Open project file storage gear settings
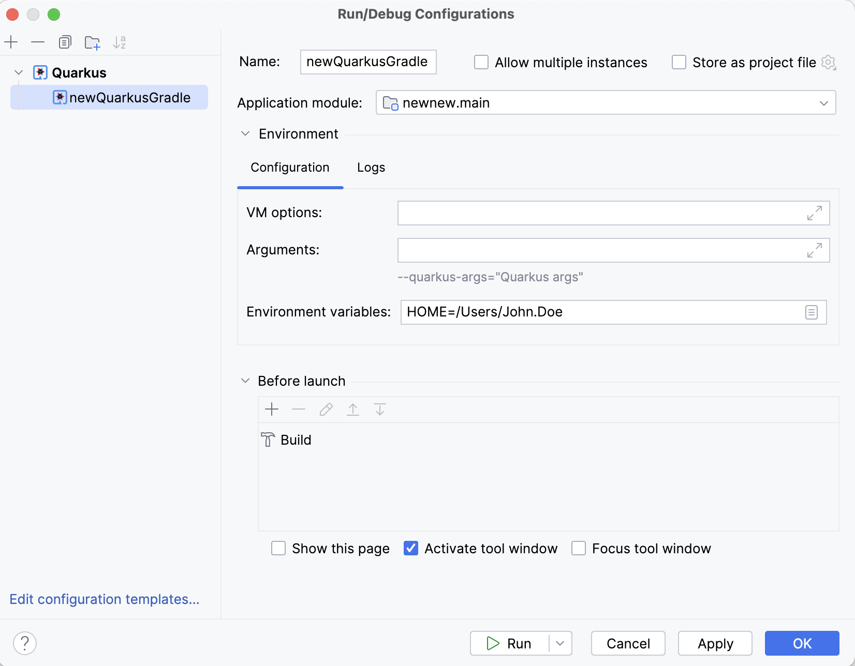855x666 pixels. point(829,63)
